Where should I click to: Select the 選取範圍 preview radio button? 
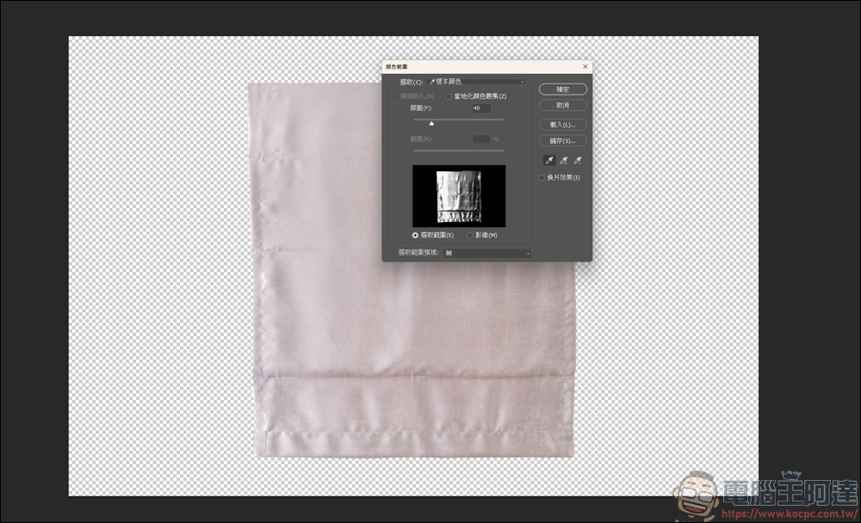click(416, 235)
